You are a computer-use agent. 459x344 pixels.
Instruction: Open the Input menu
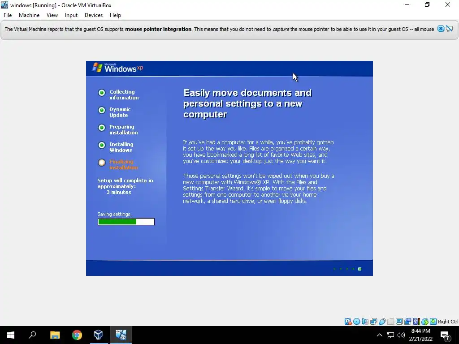tap(71, 15)
